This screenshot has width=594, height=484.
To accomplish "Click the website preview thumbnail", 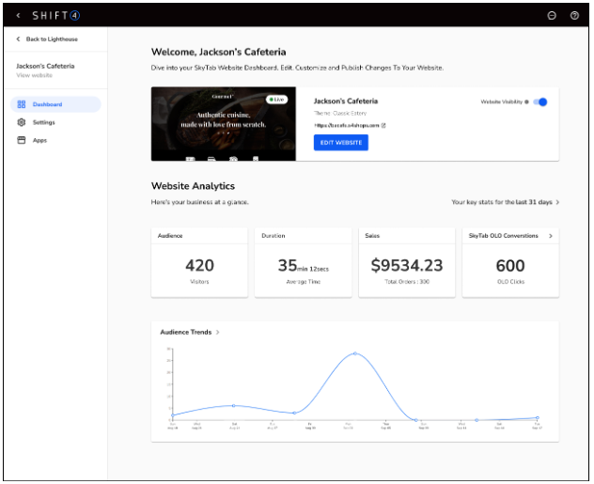I will click(x=224, y=124).
